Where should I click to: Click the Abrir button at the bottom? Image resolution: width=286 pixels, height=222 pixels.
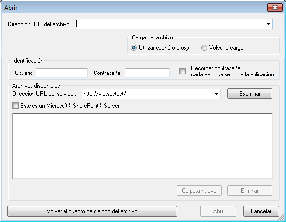(x=218, y=211)
